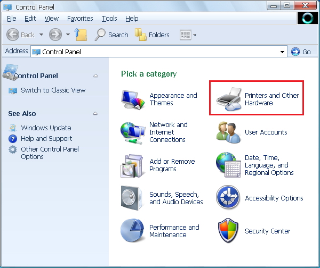320x268 pixels.
Task: Select Network and Internet Connections link text
Action: point(169,132)
